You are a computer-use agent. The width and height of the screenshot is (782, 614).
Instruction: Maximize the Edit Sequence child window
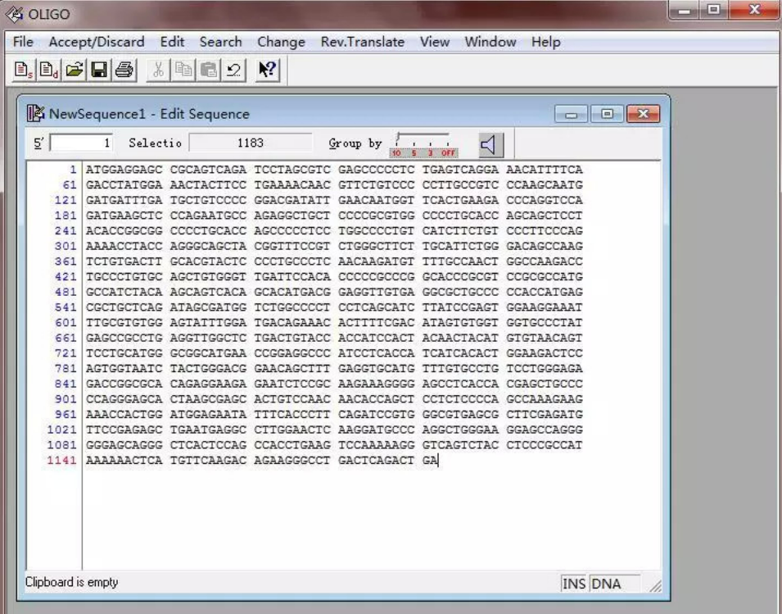[607, 114]
